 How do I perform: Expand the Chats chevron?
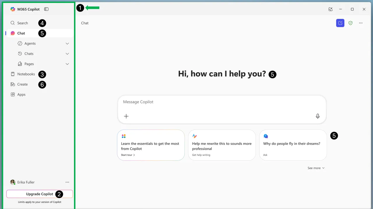[67, 54]
